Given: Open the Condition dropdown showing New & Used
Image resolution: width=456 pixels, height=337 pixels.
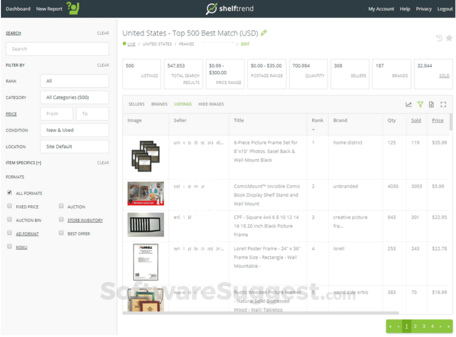Looking at the screenshot, I should (74, 130).
